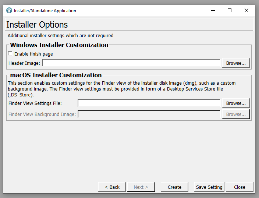
Task: Focus the Finder View Settings File field
Action: (149, 103)
